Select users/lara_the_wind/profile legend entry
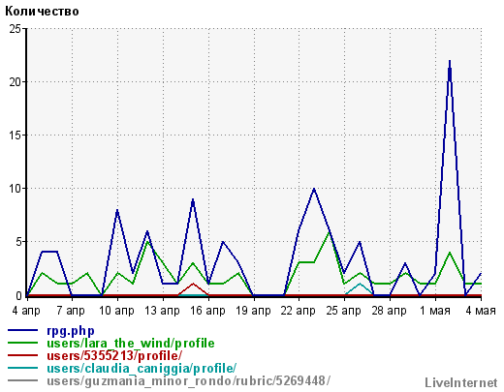The height and width of the screenshot is (392, 504). [131, 343]
